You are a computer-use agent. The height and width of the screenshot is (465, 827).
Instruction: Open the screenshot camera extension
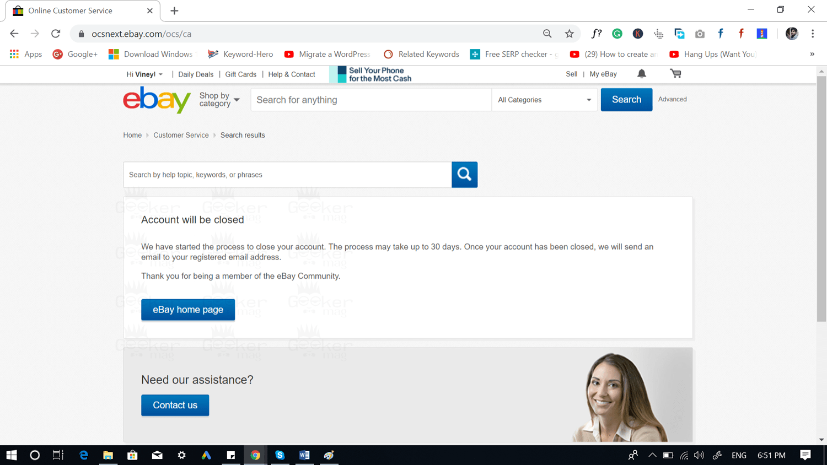click(700, 34)
